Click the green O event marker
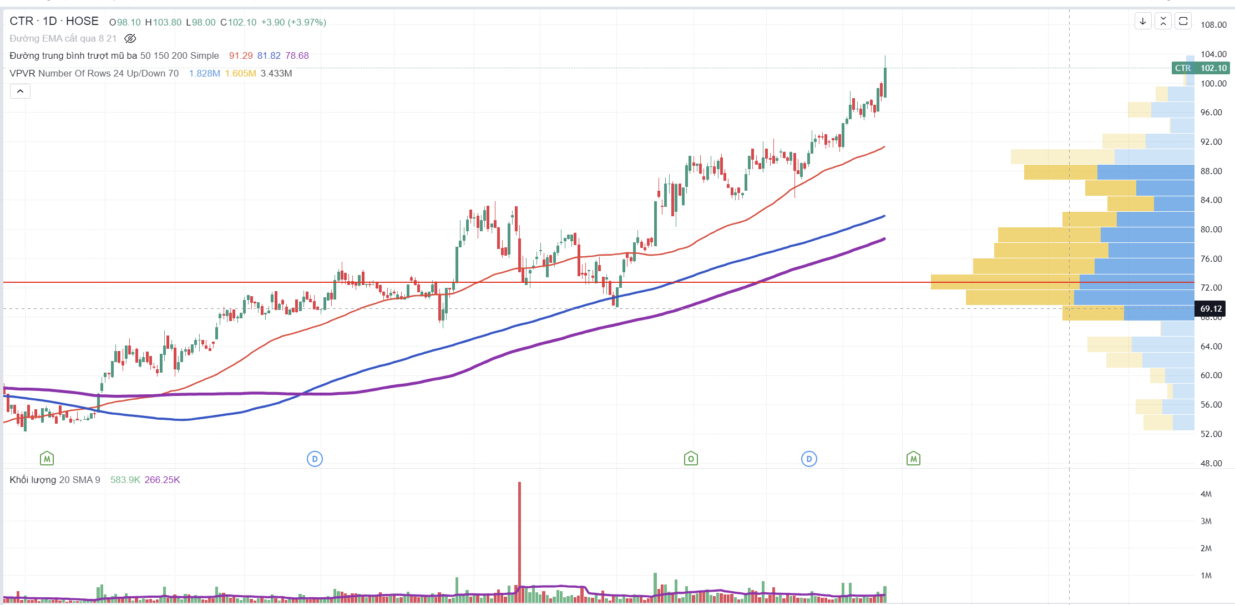 (691, 459)
